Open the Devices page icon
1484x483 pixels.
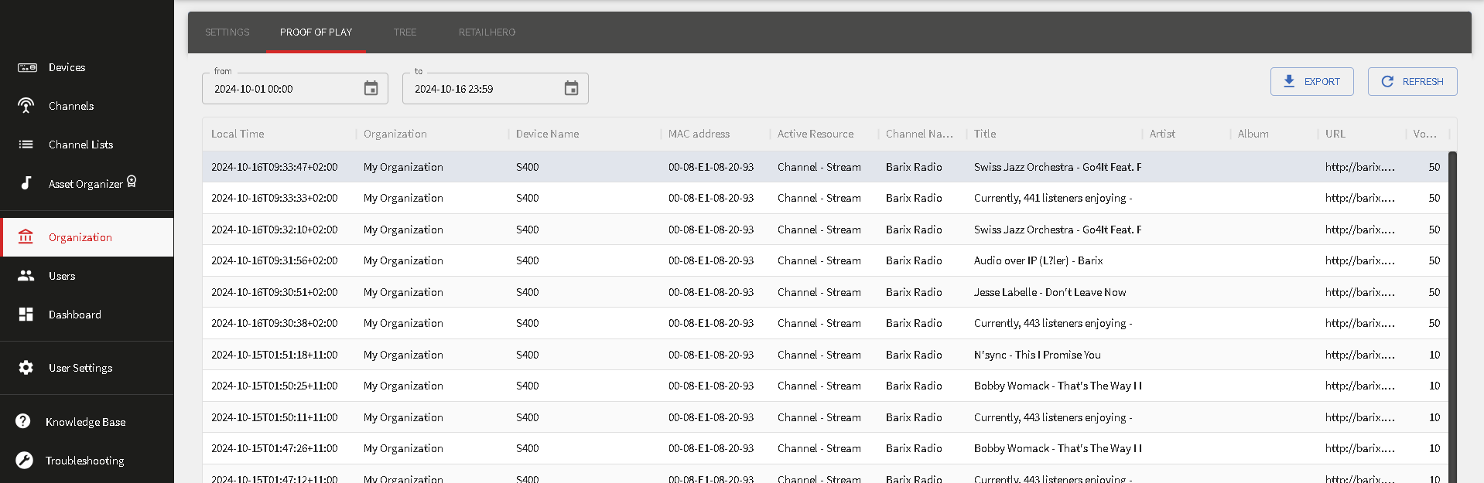coord(27,68)
